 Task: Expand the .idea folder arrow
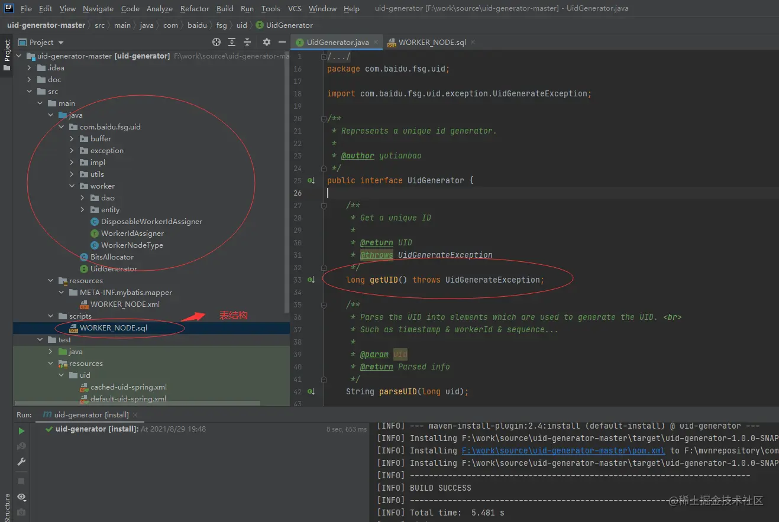tap(29, 67)
